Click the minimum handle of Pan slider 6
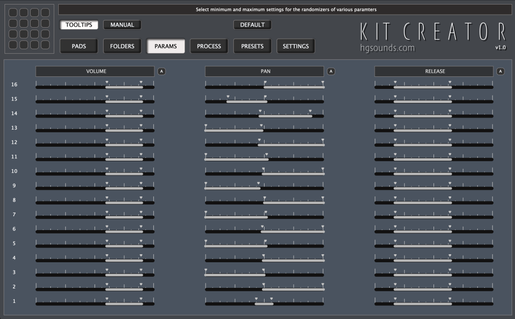The height and width of the screenshot is (319, 515). click(x=263, y=227)
